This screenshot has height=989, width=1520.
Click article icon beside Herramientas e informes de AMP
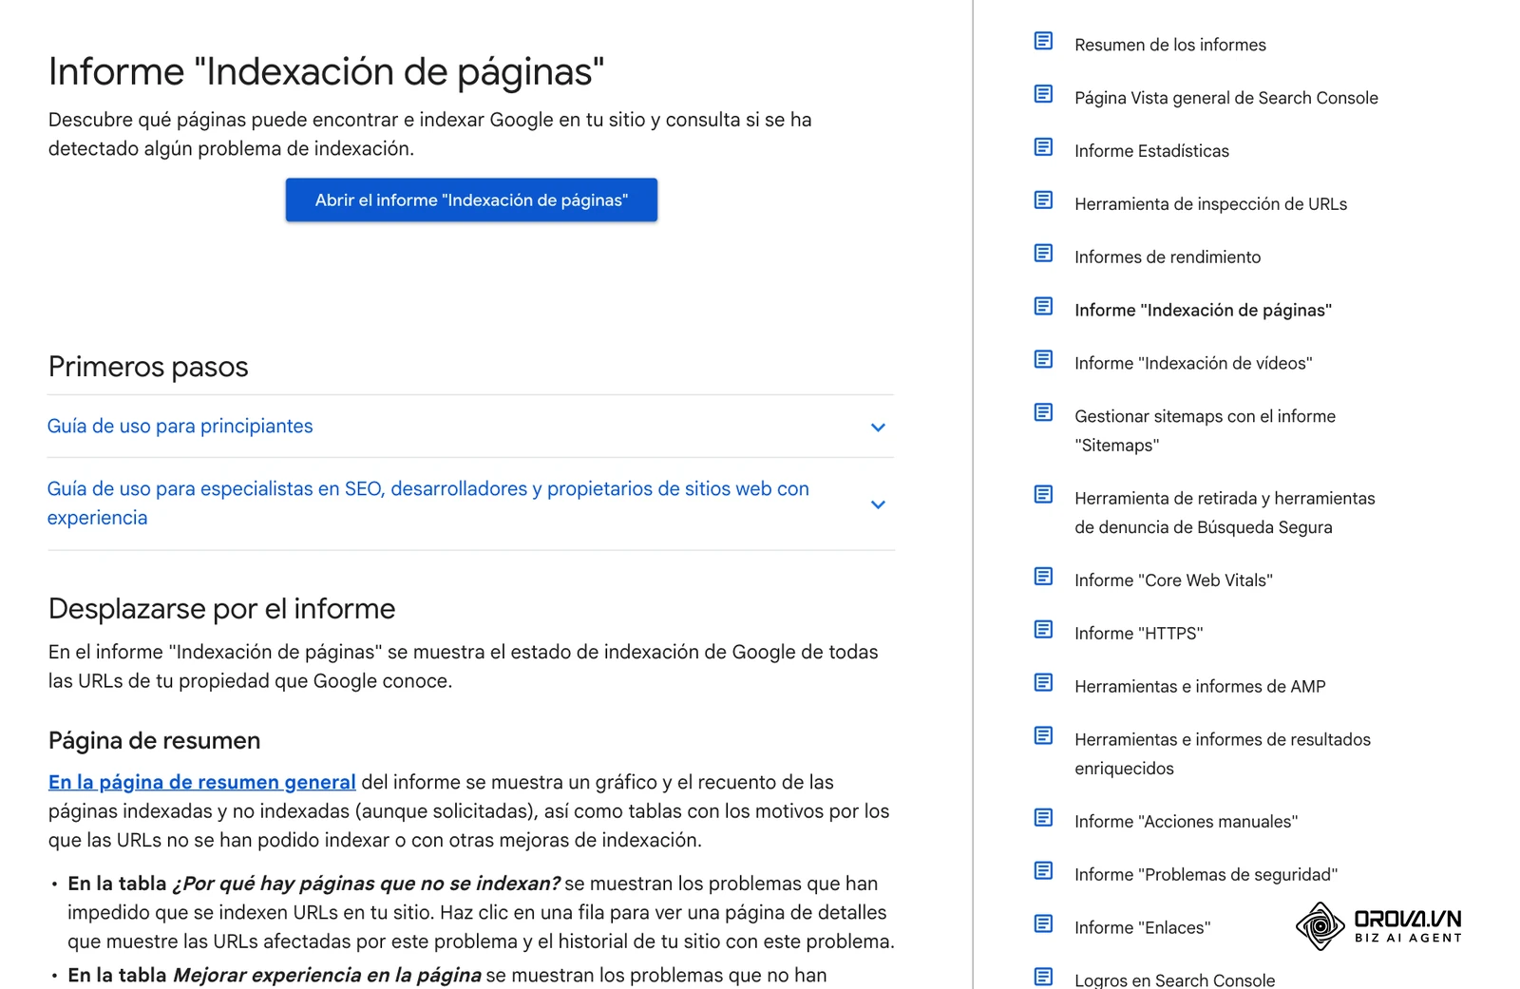point(1043,683)
